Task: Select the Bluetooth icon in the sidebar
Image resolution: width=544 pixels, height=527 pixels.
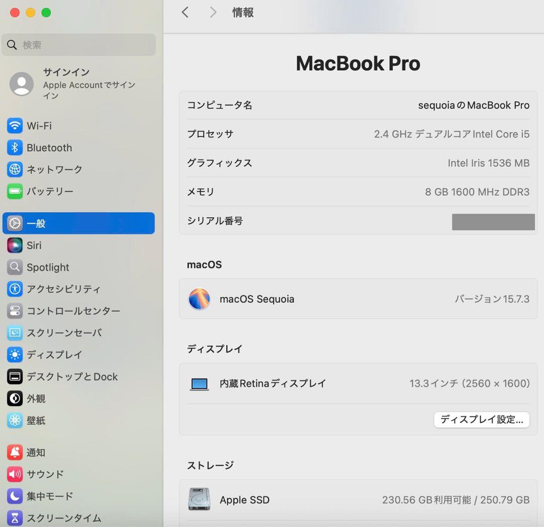Action: 15,148
